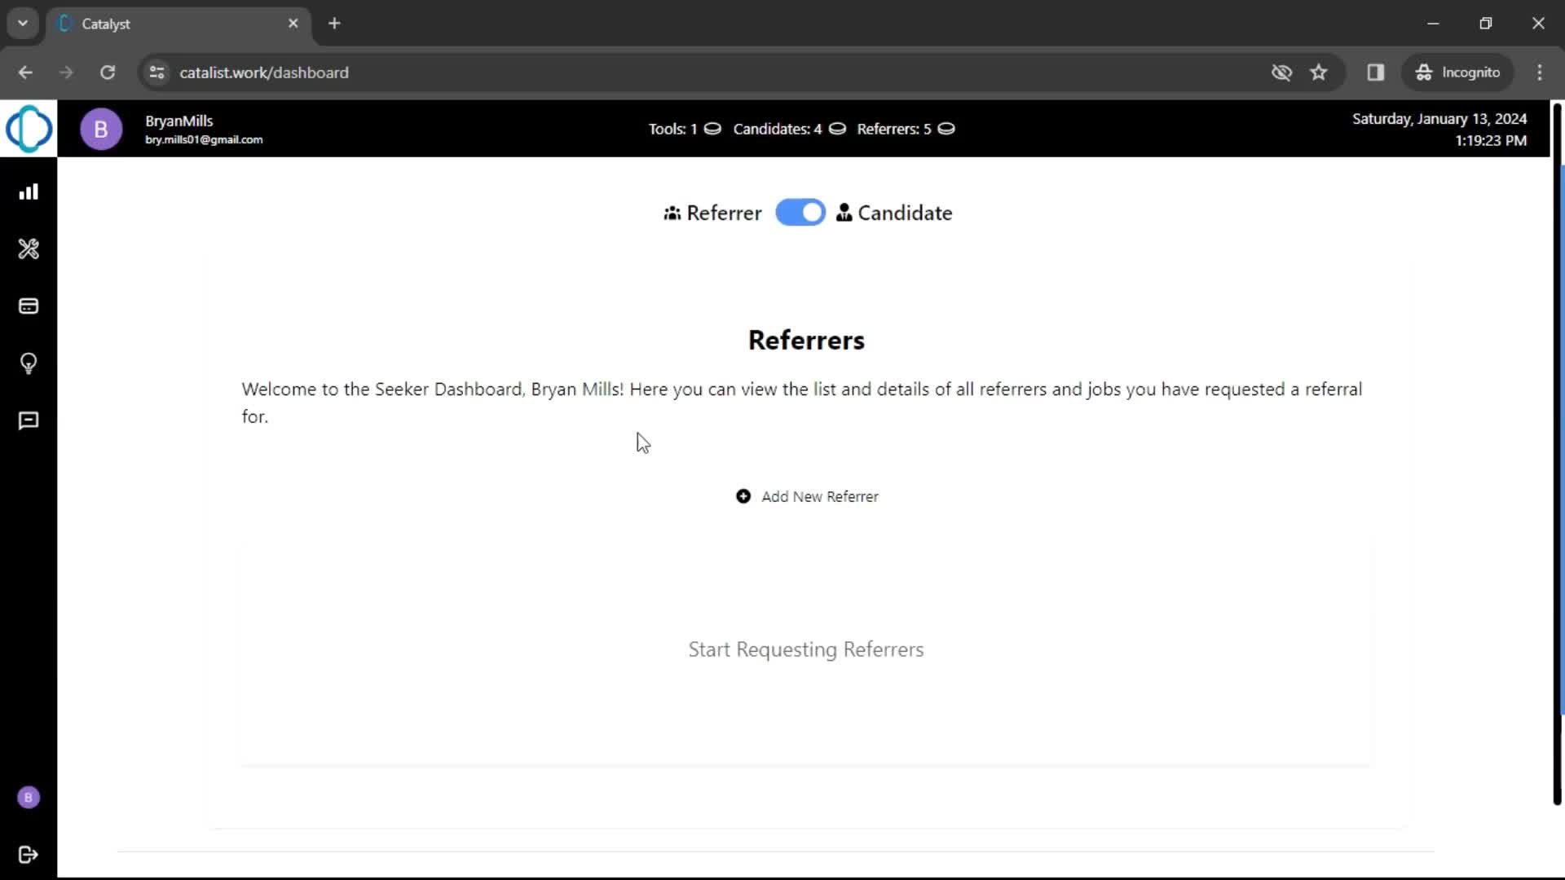This screenshot has width=1565, height=880.
Task: Click the Add New Referrer button
Action: click(x=806, y=496)
